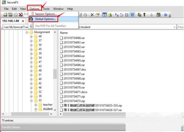Open the View menu
Image resolution: width=184 pixels, height=132 pixels.
tap(23, 9)
